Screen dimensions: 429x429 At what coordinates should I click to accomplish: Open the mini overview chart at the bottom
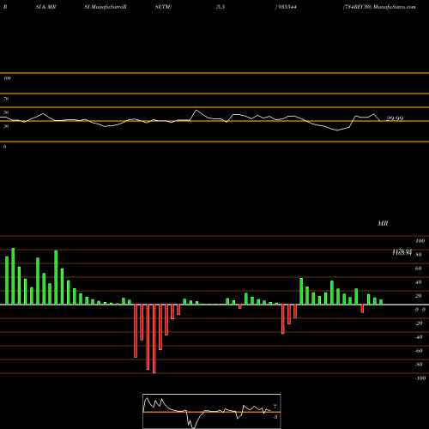(x=212, y=411)
